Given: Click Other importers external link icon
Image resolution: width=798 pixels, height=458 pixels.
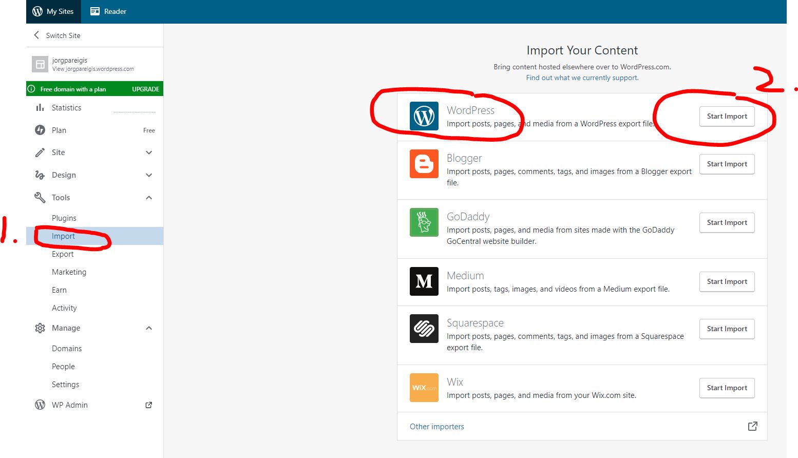Looking at the screenshot, I should point(752,426).
